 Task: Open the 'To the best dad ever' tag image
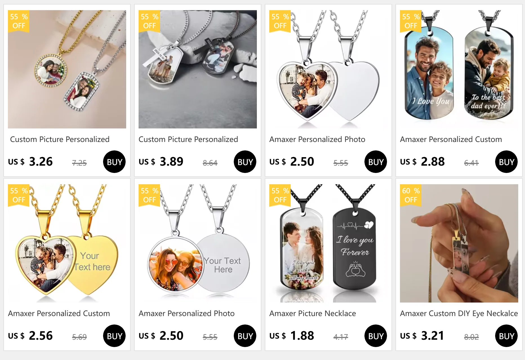pos(459,69)
